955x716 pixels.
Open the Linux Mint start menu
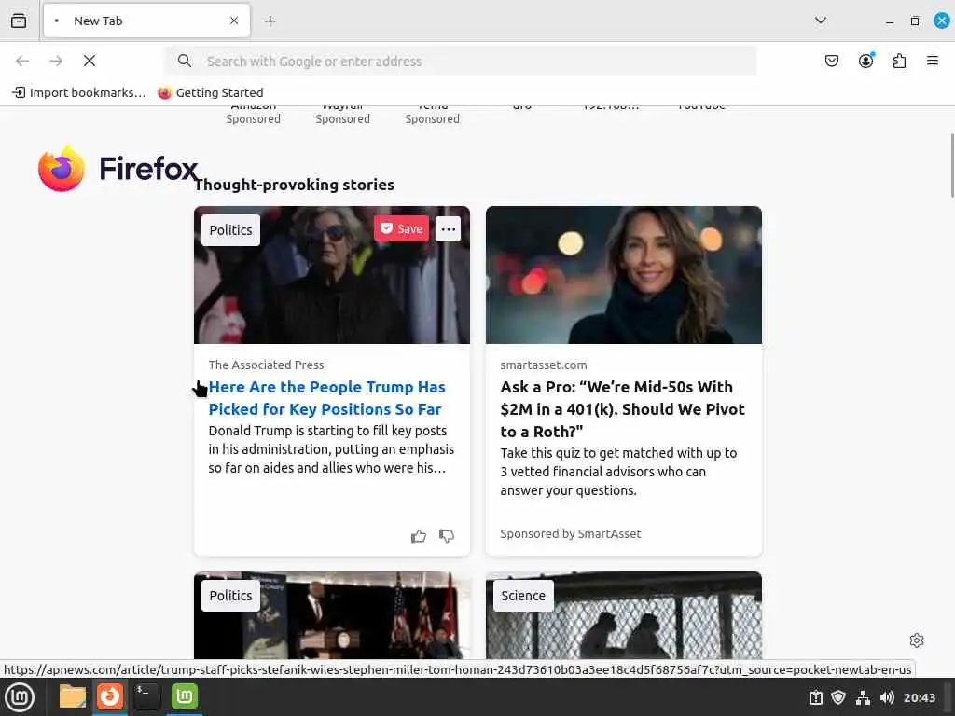[20, 697]
